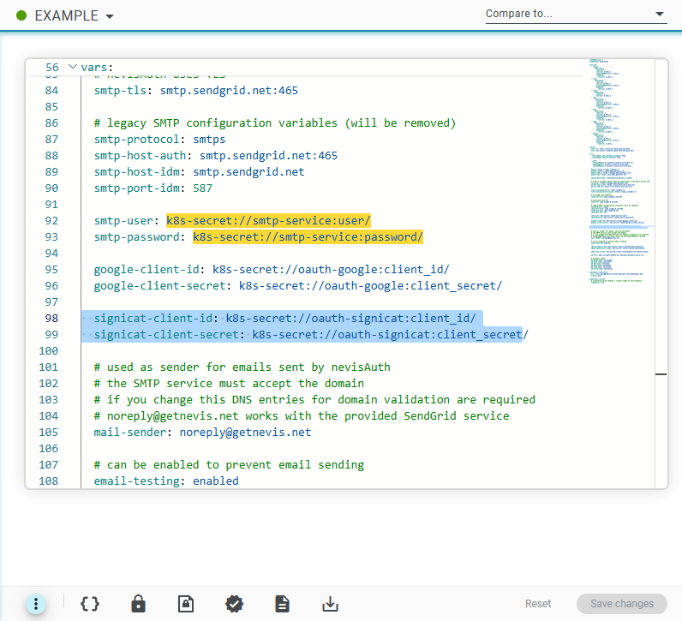Click the verified checkmark badge icon
This screenshot has height=621, width=682.
pyautogui.click(x=234, y=604)
